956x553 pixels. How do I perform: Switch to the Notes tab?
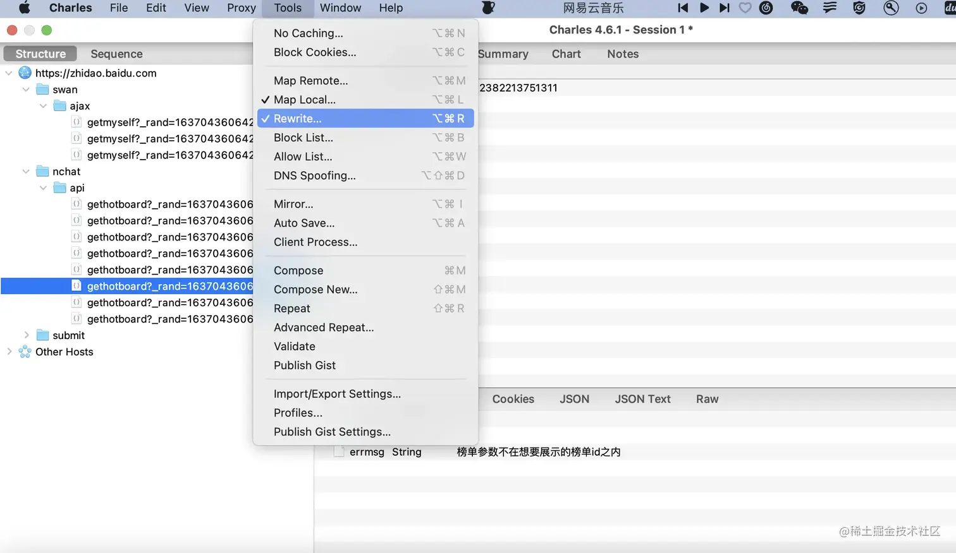tap(623, 54)
